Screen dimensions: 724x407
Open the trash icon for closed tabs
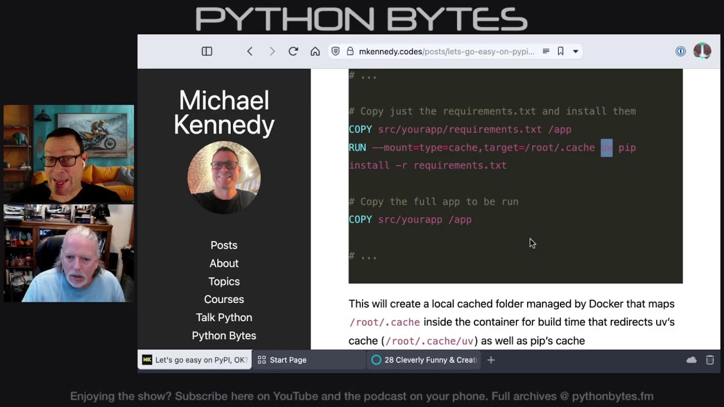point(709,360)
